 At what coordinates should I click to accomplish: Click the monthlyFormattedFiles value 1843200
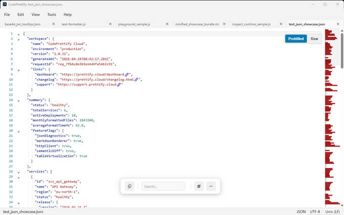point(86,120)
